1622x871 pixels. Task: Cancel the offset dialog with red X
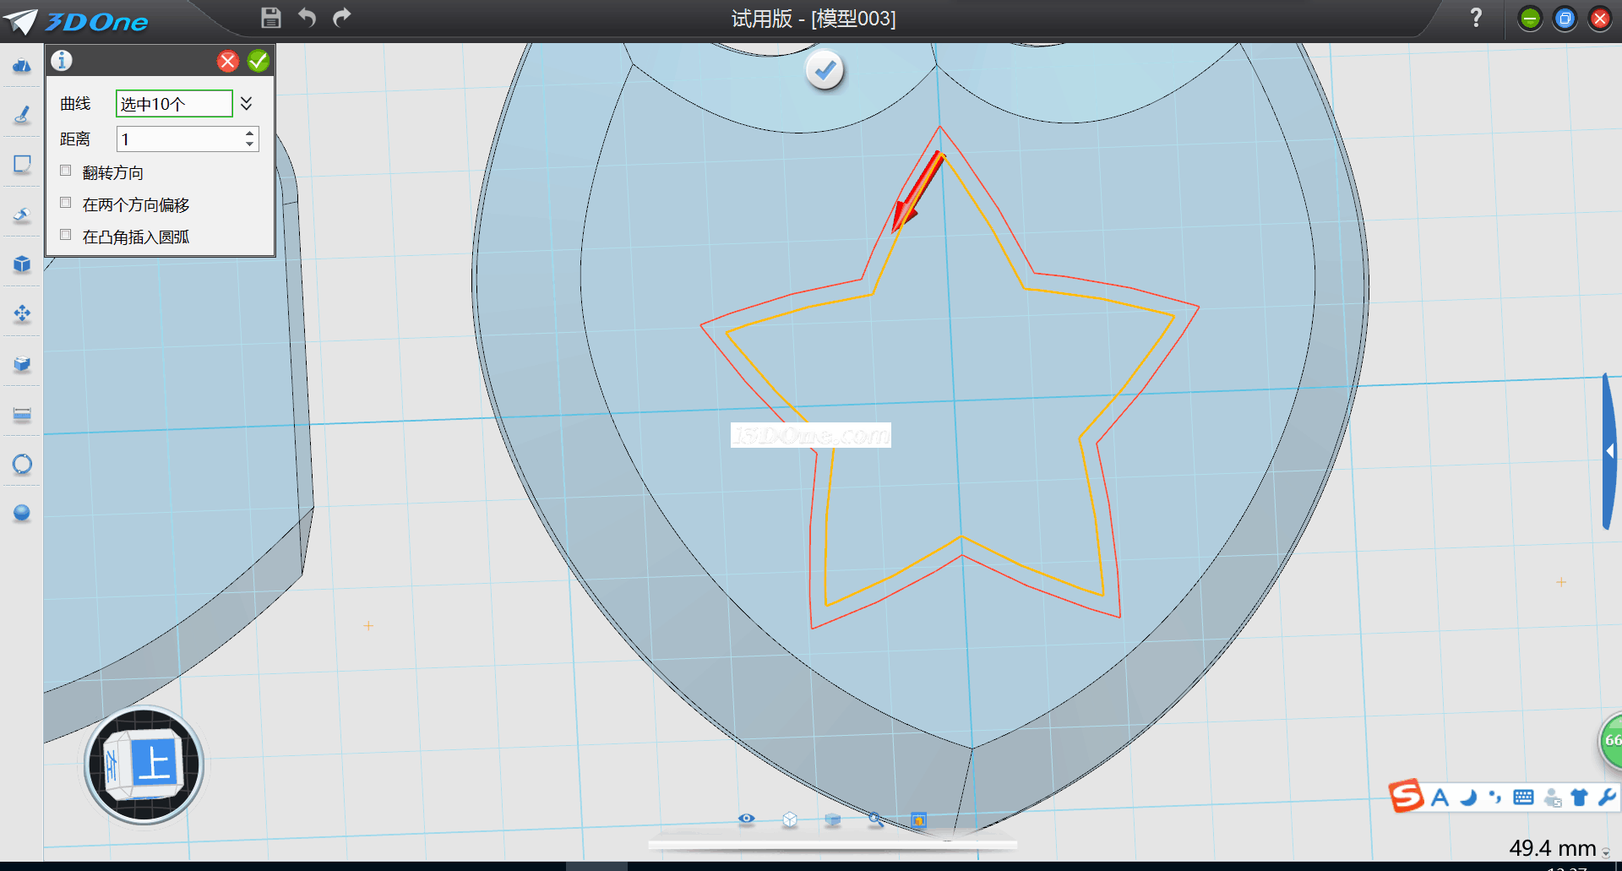click(227, 61)
